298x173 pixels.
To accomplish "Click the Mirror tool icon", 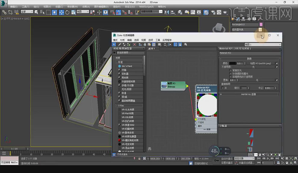I will pyautogui.click(x=167, y=12).
